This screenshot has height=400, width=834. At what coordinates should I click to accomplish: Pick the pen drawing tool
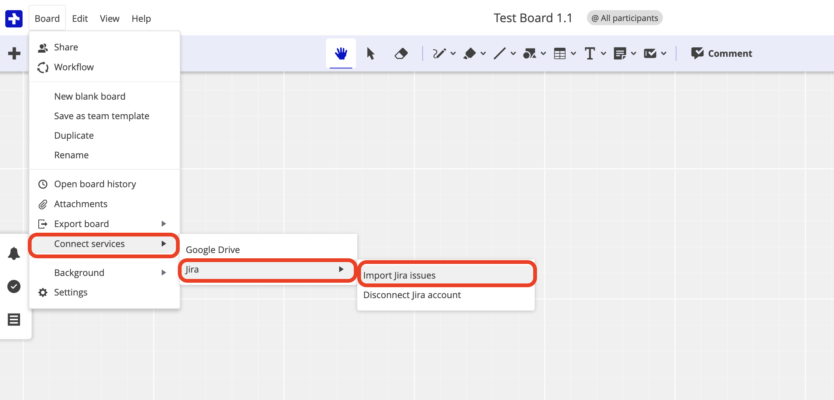[439, 53]
